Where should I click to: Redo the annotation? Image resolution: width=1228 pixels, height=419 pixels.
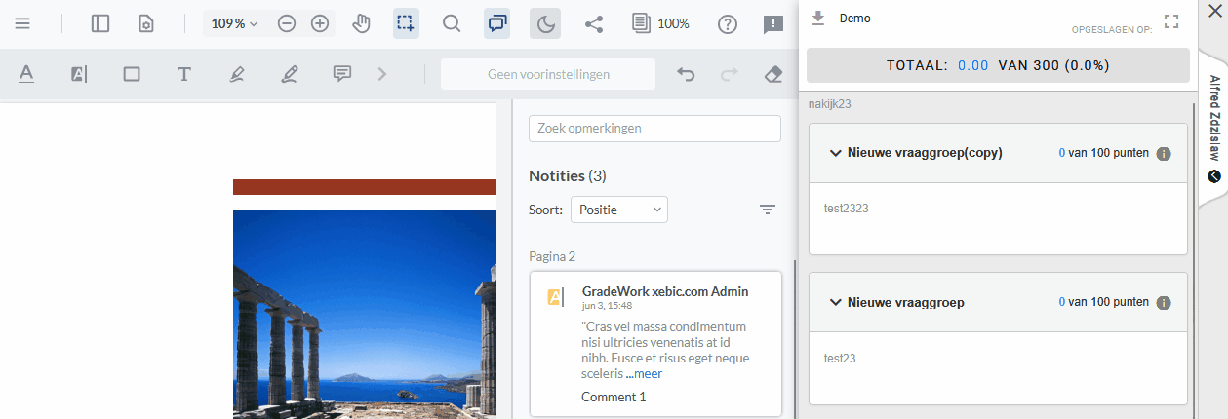[x=729, y=74]
